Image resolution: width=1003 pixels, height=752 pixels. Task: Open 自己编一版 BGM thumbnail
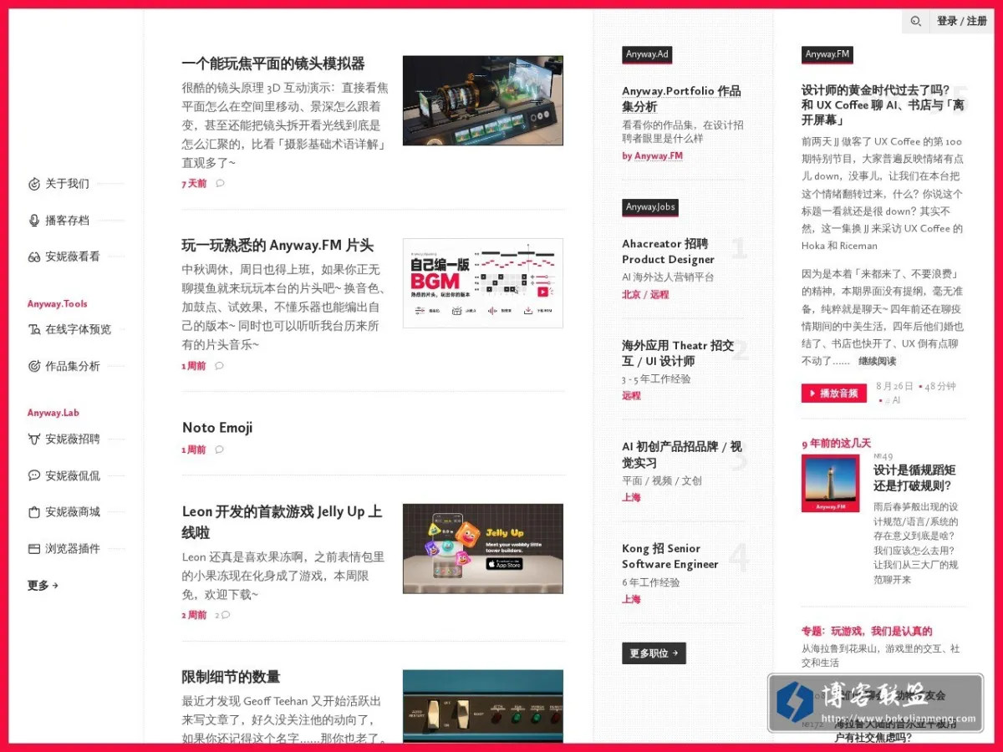(x=483, y=283)
